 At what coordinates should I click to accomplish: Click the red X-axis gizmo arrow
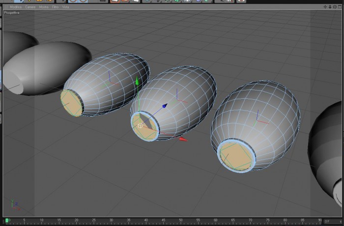183,139
